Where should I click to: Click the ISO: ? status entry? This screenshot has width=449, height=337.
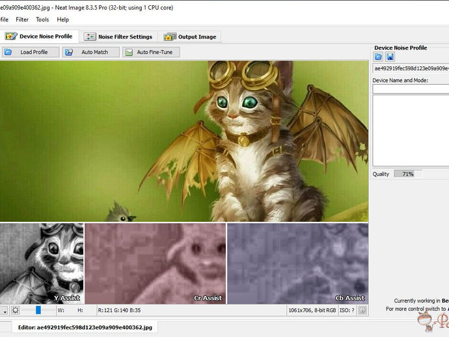click(347, 310)
